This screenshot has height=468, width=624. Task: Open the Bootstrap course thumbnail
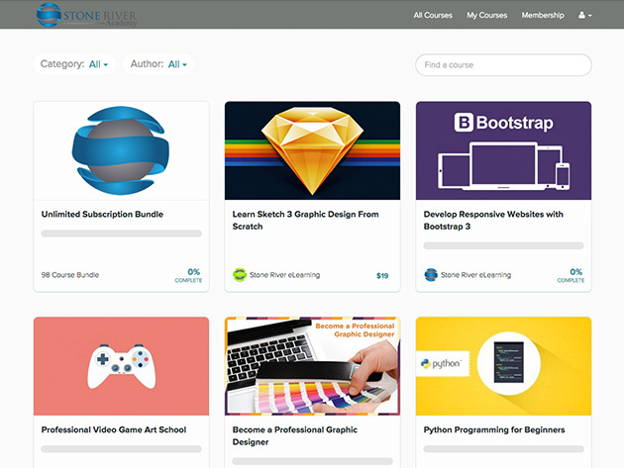point(503,150)
